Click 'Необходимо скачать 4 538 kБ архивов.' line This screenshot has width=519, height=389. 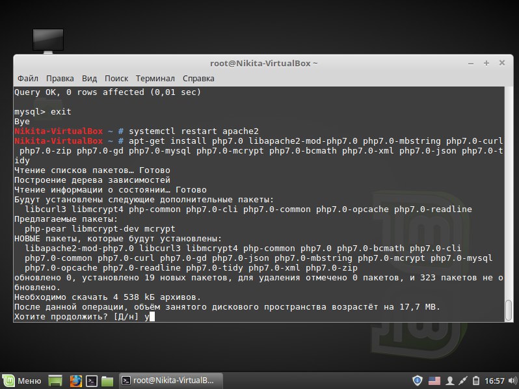coord(107,297)
